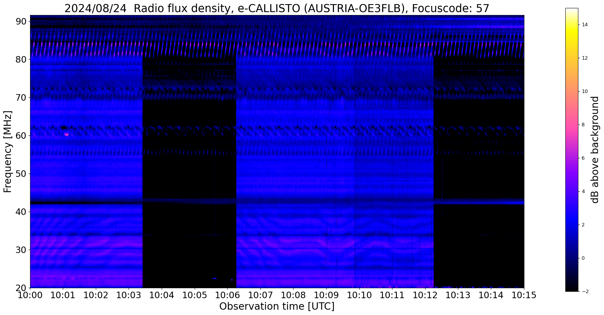Click the 50 MHz frequency tick label
Viewport: 604px width, 315px height.
22,174
